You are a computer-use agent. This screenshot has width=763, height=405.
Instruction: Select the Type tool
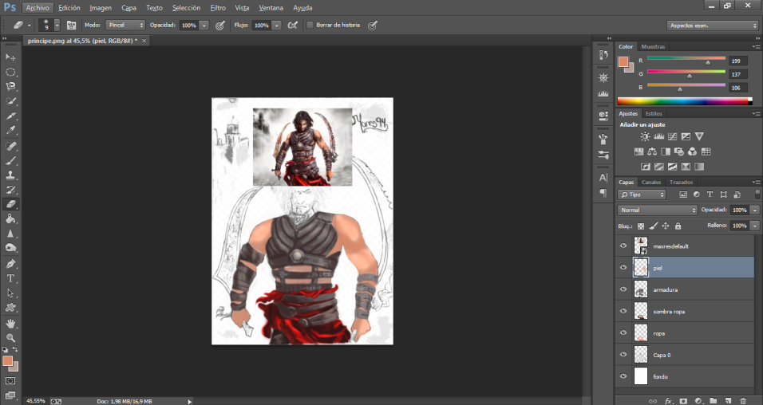click(10, 278)
